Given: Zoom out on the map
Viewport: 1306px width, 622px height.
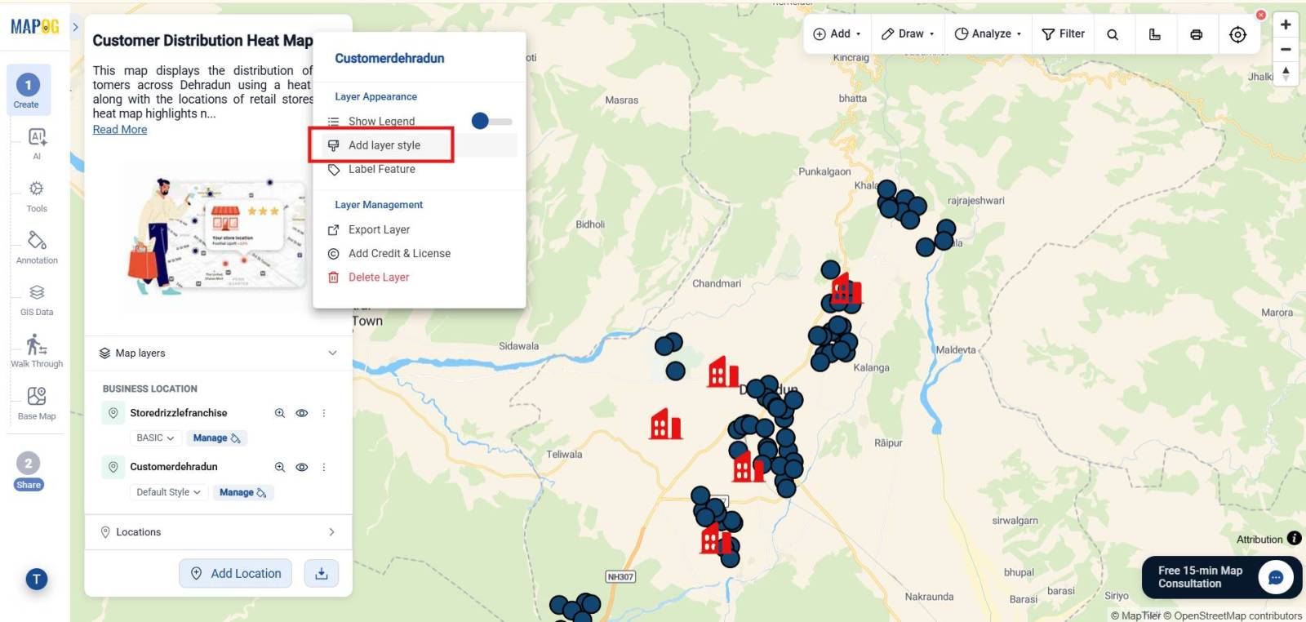Looking at the screenshot, I should (x=1286, y=49).
